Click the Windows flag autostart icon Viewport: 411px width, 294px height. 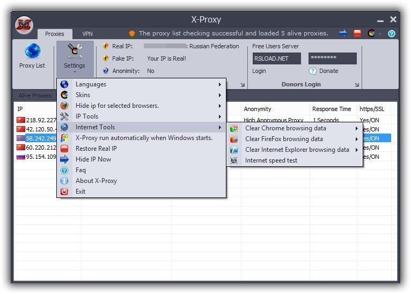pyautogui.click(x=64, y=138)
